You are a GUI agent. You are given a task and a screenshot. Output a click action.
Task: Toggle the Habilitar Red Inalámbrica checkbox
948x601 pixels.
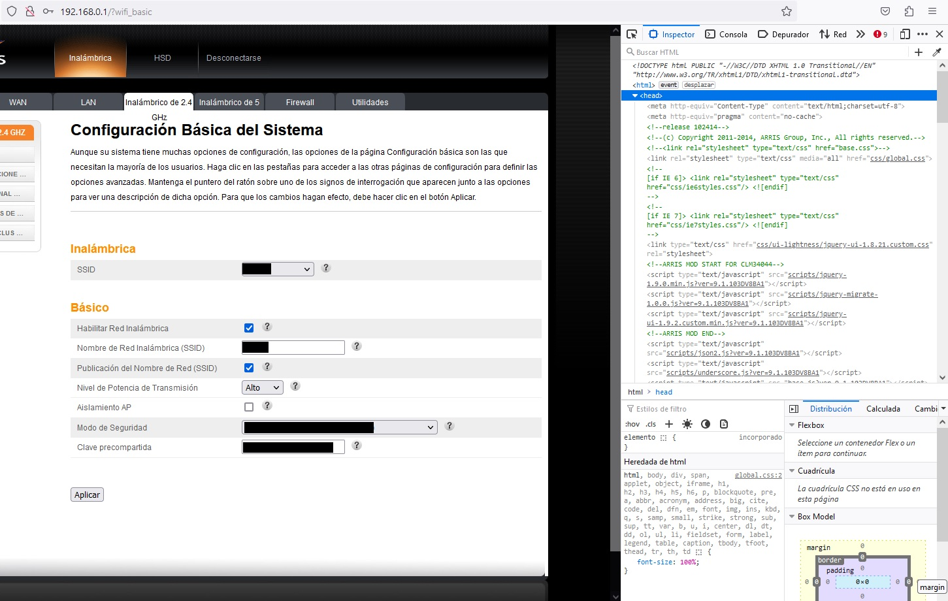[x=249, y=328]
